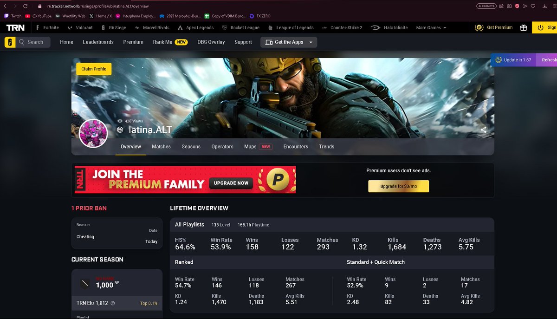Switch to the Matches tab
This screenshot has height=319, width=557.
(x=161, y=146)
